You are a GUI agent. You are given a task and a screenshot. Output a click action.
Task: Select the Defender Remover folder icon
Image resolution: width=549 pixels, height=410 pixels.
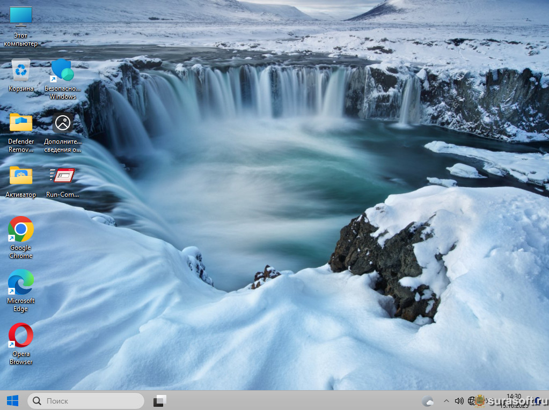coord(21,123)
